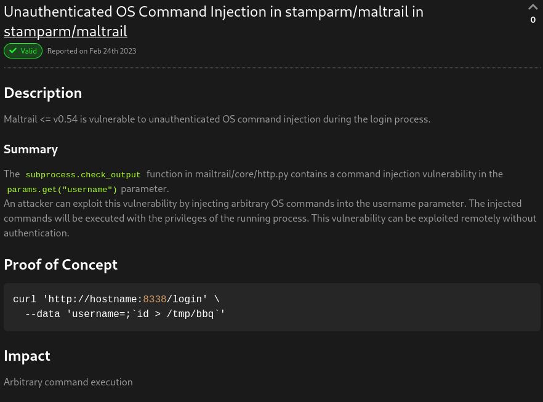Click the checkmark icon in Valid badge

pos(13,51)
